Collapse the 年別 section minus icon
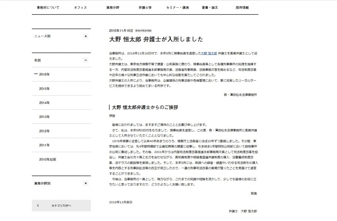This screenshot has height=221, width=337. click(86, 60)
